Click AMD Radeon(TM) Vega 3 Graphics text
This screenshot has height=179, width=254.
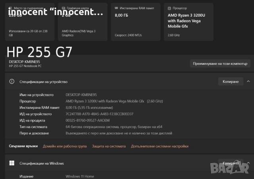pos(79,33)
